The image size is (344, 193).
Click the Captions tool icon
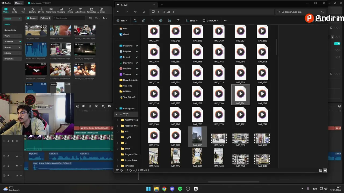[61, 10]
